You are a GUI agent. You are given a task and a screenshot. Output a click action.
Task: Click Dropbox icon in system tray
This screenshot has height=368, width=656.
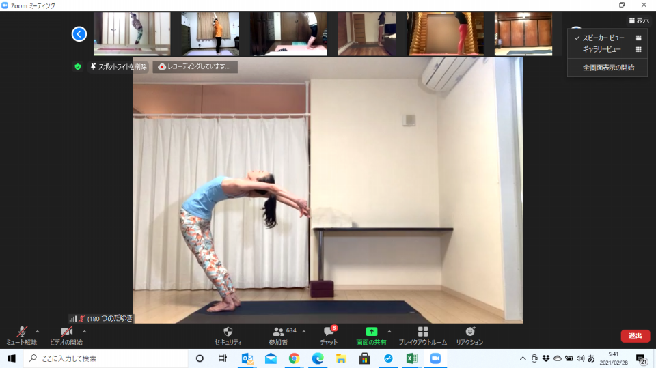click(x=546, y=358)
